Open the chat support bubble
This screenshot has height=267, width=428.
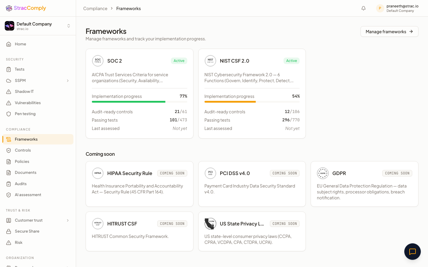413,252
